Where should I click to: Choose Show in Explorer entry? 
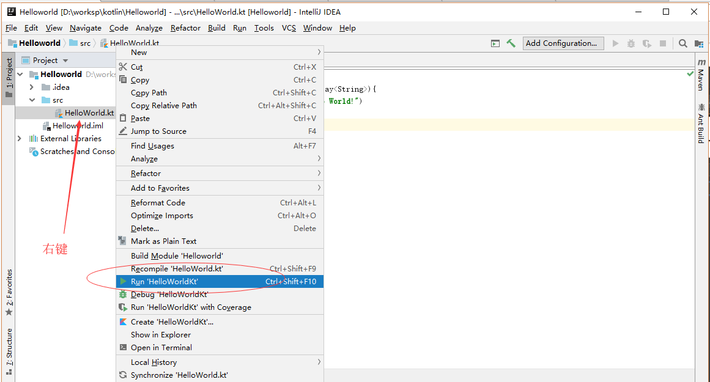tap(220, 335)
